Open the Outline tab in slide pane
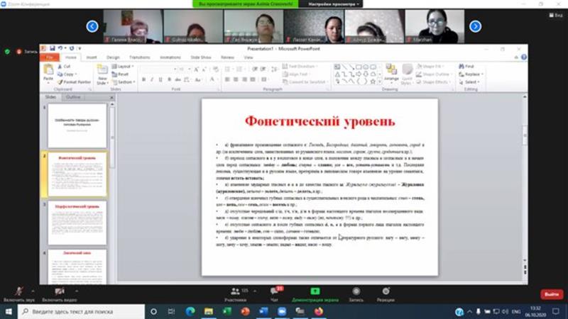Screen dimensions: 568x319 (x=73, y=96)
